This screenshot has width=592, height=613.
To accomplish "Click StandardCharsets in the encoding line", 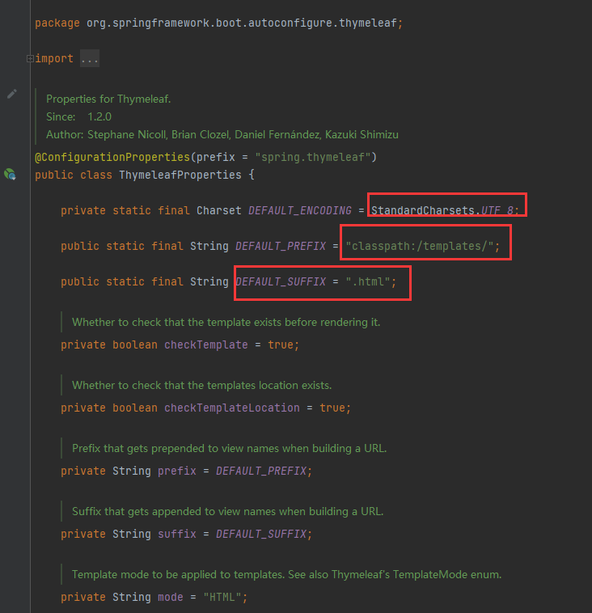I will (x=423, y=211).
